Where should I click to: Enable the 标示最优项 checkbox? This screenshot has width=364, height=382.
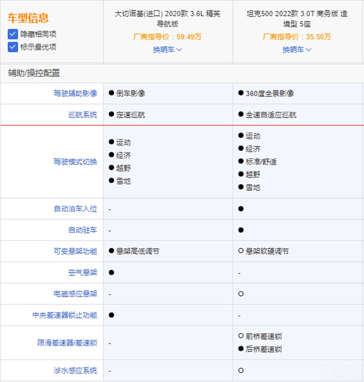click(x=12, y=47)
